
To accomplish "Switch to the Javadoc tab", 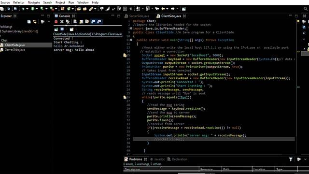I will [x=157, y=159].
